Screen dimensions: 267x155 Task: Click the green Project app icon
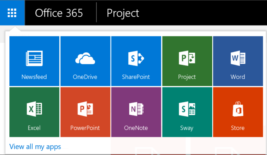[187, 58]
